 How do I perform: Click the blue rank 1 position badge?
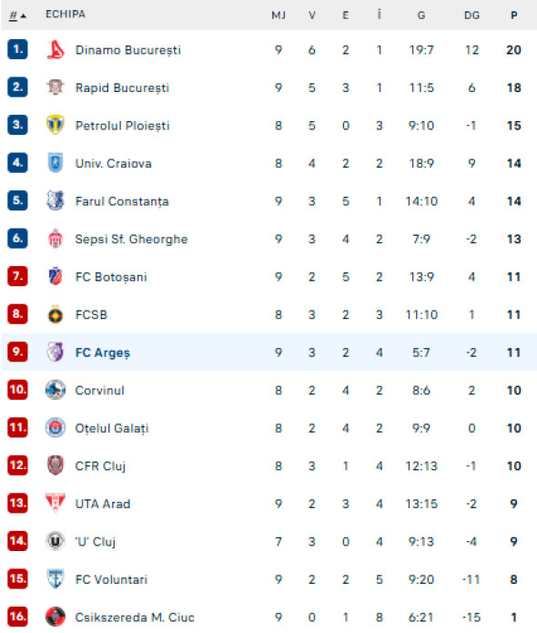[17, 49]
